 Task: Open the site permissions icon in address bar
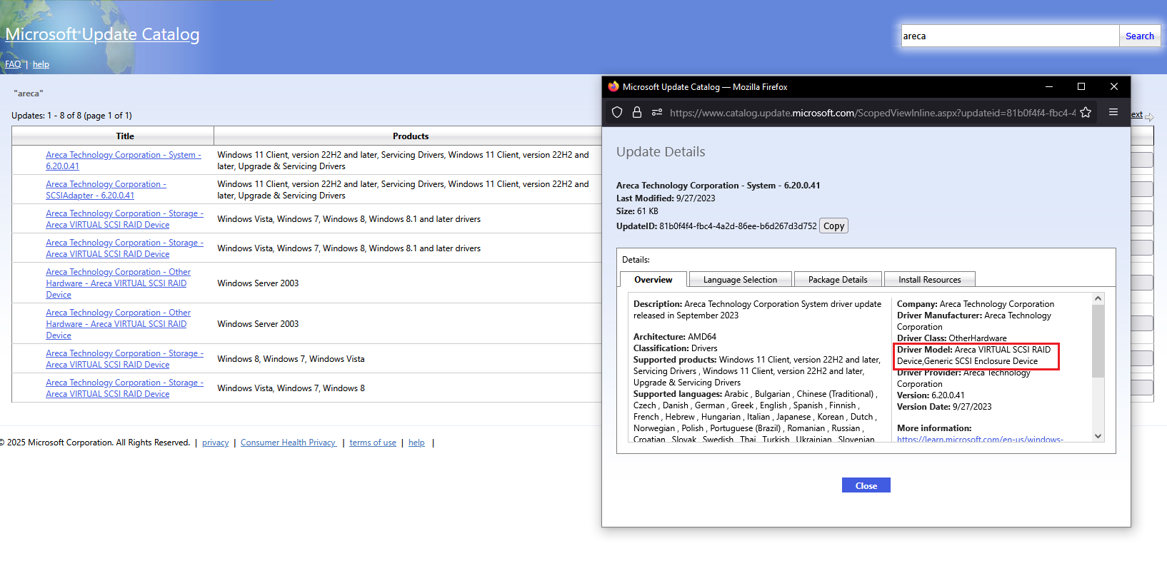[x=657, y=112]
